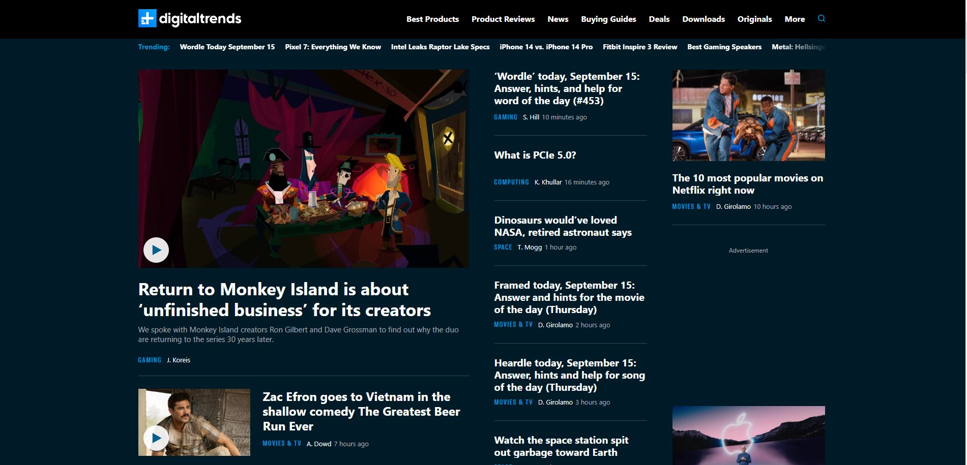View author T. Mogg
This screenshot has width=967, height=465.
tap(530, 247)
